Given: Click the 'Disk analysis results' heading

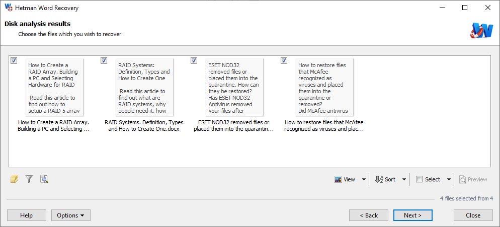Looking at the screenshot, I should 38,24.
